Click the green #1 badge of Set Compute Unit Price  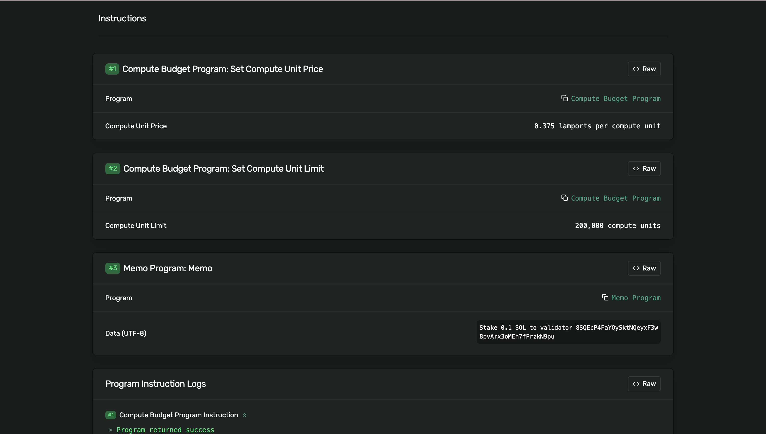(x=112, y=69)
